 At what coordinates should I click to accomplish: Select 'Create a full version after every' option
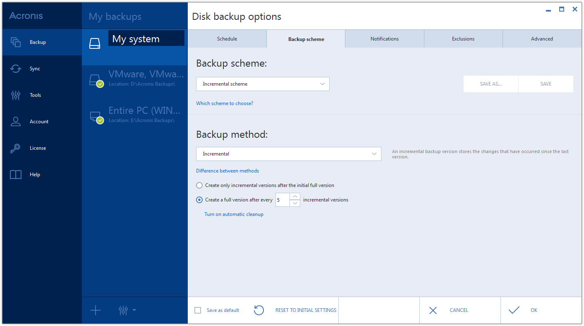pos(200,200)
